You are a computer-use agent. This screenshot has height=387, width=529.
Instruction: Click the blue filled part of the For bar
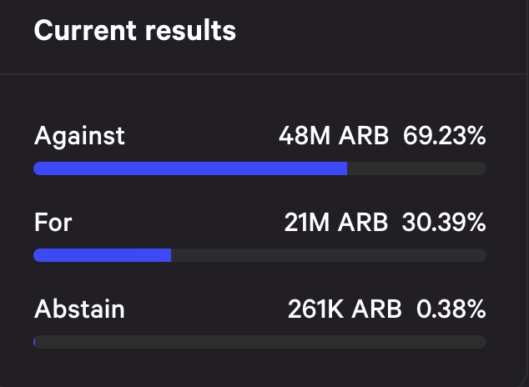pos(102,255)
